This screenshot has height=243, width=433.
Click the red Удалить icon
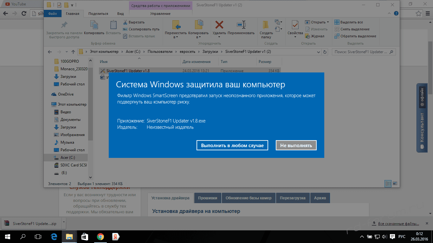click(x=219, y=25)
